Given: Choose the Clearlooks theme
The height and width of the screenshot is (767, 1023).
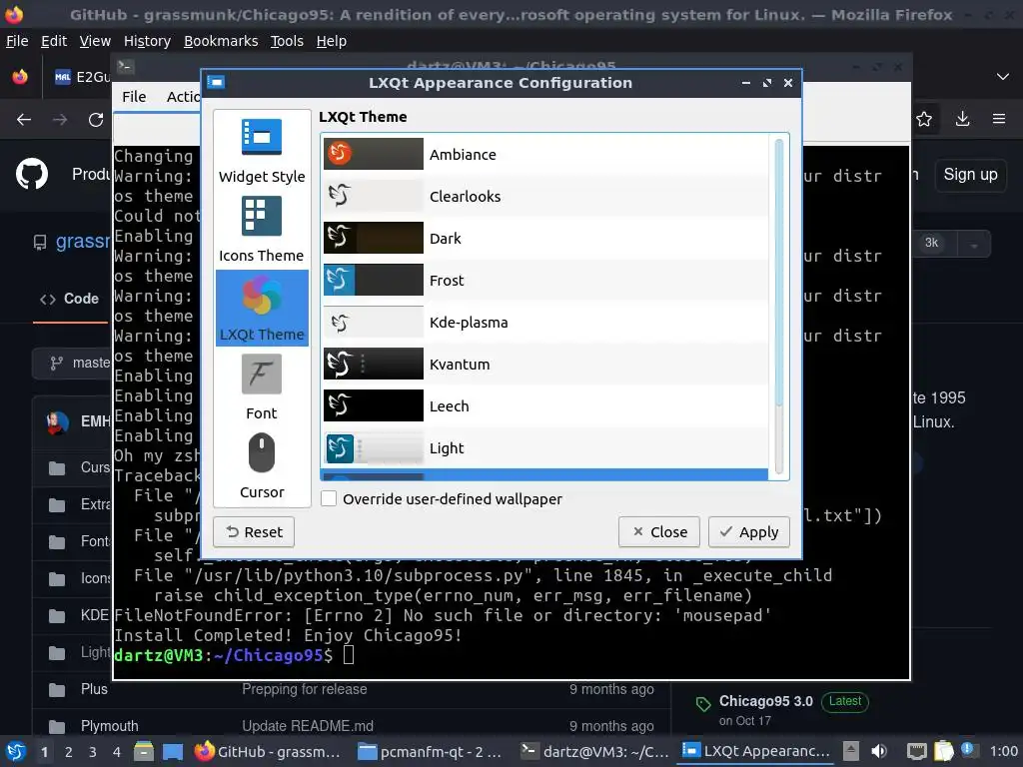Looking at the screenshot, I should [x=544, y=197].
